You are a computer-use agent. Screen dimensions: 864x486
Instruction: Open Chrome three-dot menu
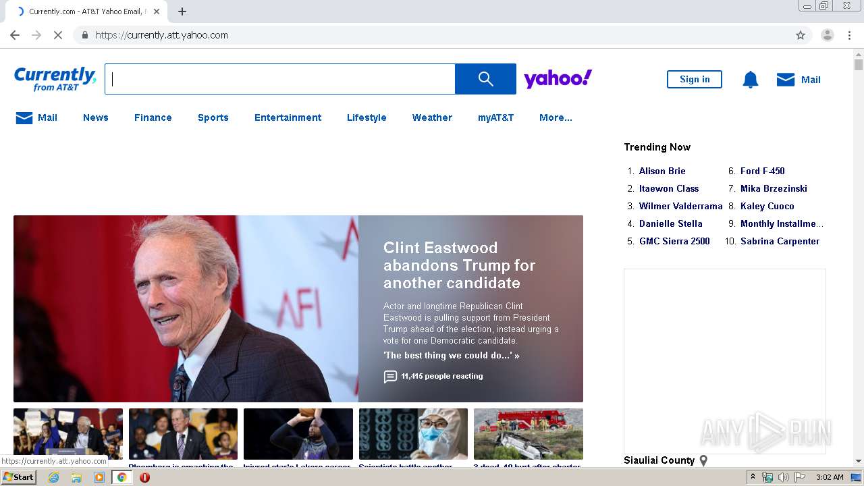[x=849, y=35]
